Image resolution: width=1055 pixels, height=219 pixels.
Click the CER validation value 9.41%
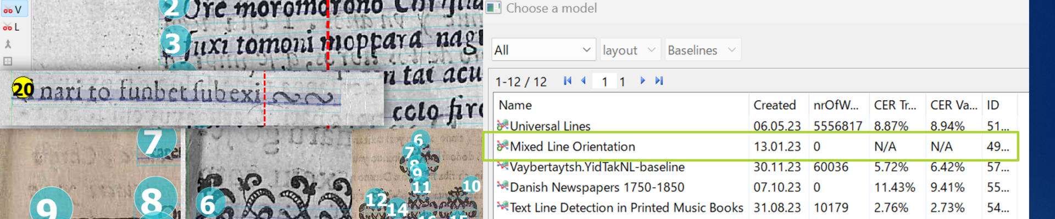[x=947, y=187]
